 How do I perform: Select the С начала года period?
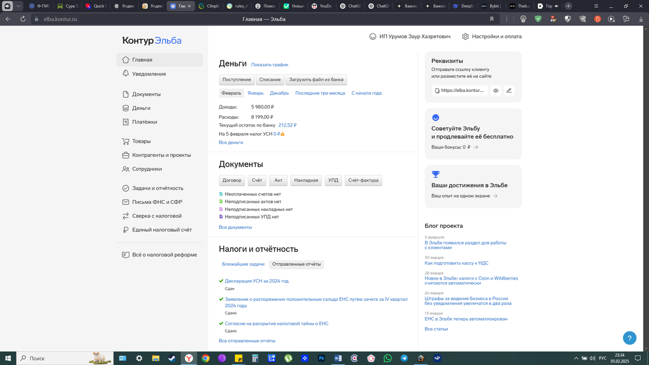pos(367,93)
